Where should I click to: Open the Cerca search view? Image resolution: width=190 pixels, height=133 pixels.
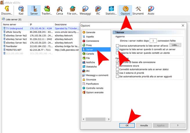[x=59, y=10]
